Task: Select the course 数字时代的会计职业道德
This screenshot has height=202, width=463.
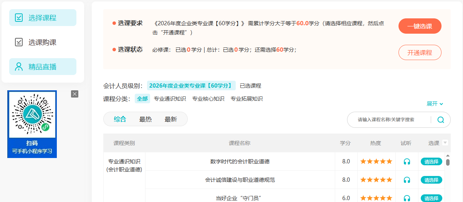Action: 432,161
